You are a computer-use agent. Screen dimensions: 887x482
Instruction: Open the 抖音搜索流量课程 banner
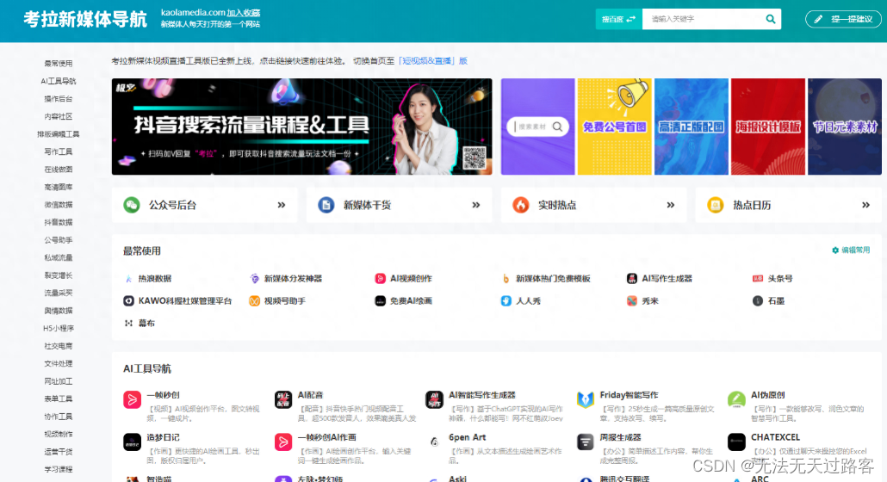click(301, 127)
